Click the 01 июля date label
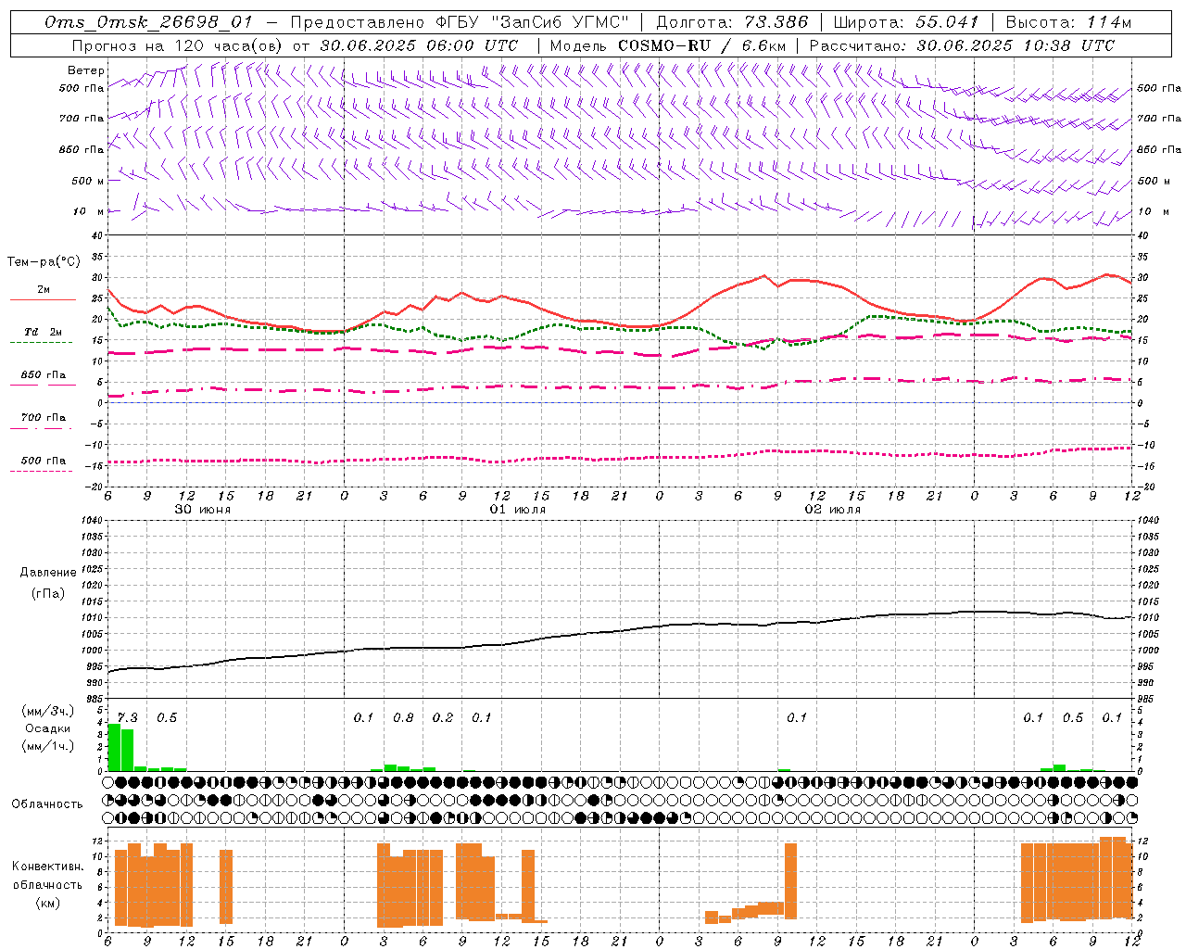The width and height of the screenshot is (1186, 949). point(518,510)
